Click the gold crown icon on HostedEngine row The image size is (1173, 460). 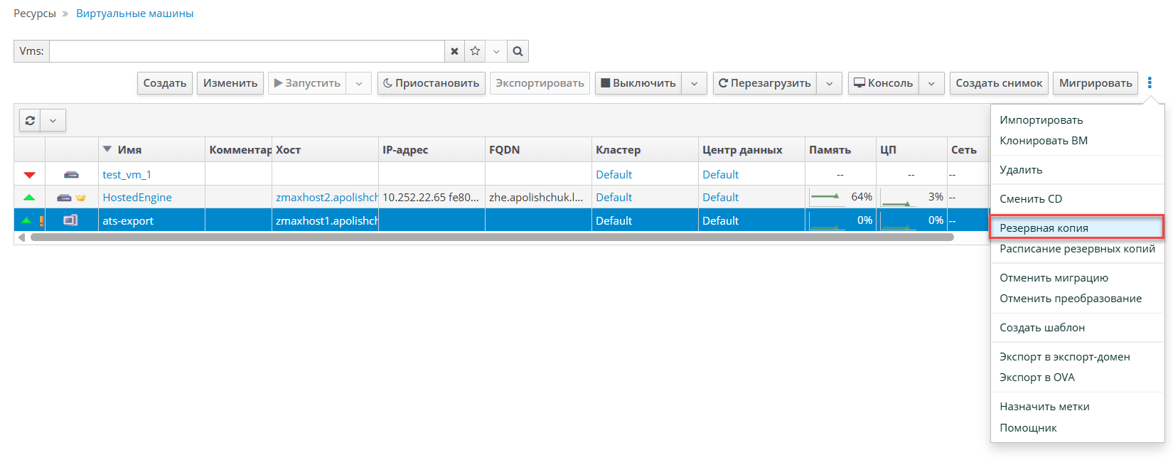pyautogui.click(x=80, y=198)
